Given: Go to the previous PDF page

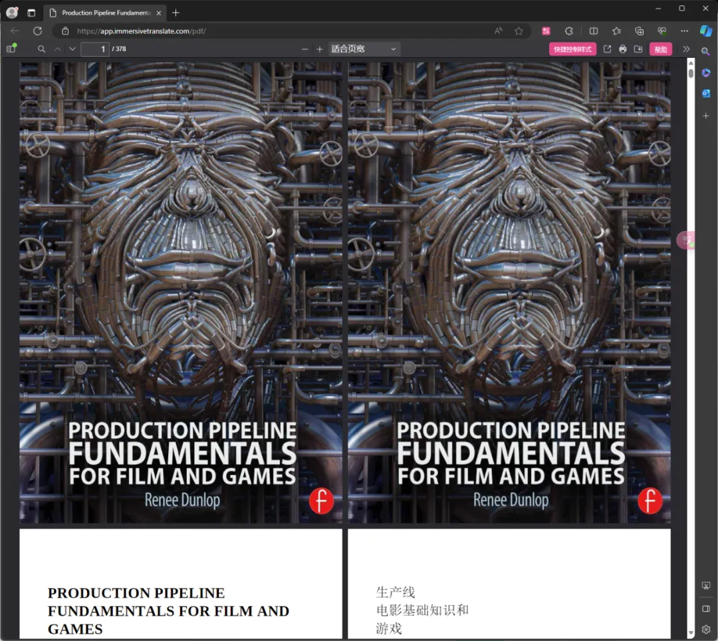Looking at the screenshot, I should click(57, 49).
